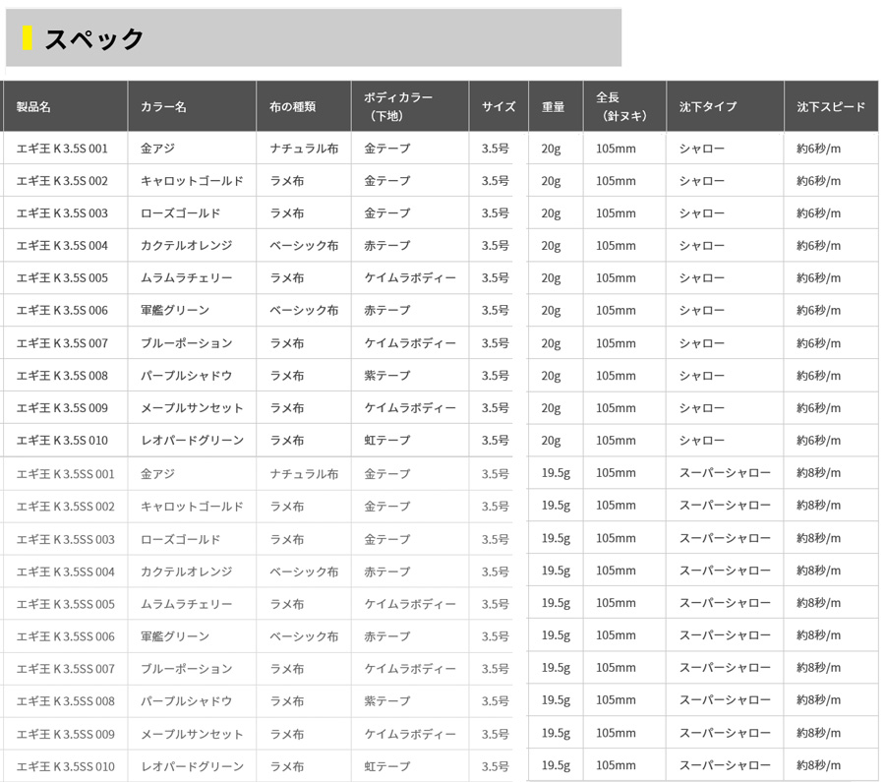
Task: Click メープルサンセット in the K 3.5S 009 row
Action: point(192,407)
